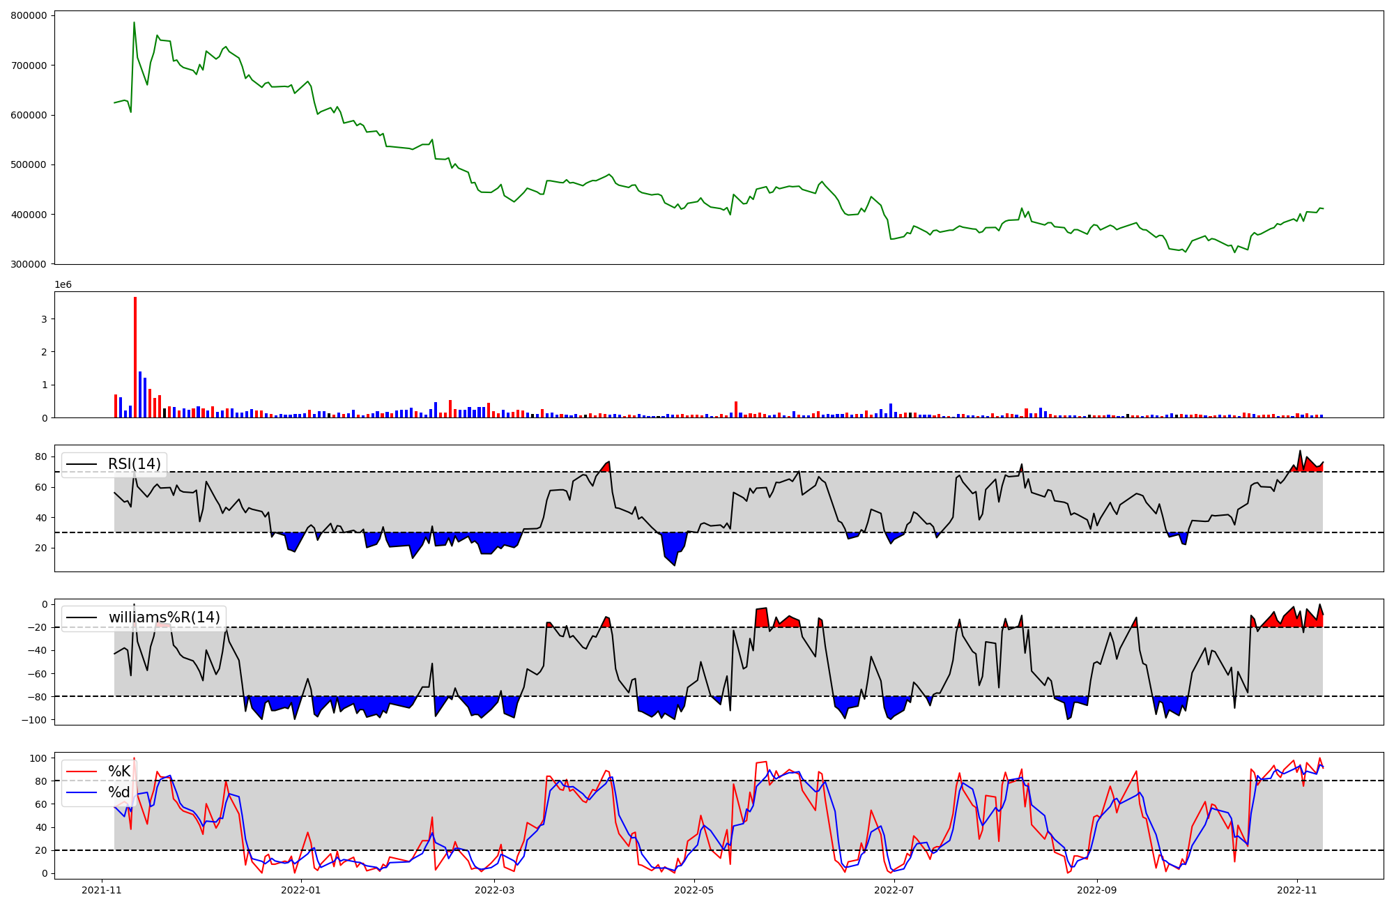Click the red %K legend line
1394x906 pixels.
pos(82,771)
